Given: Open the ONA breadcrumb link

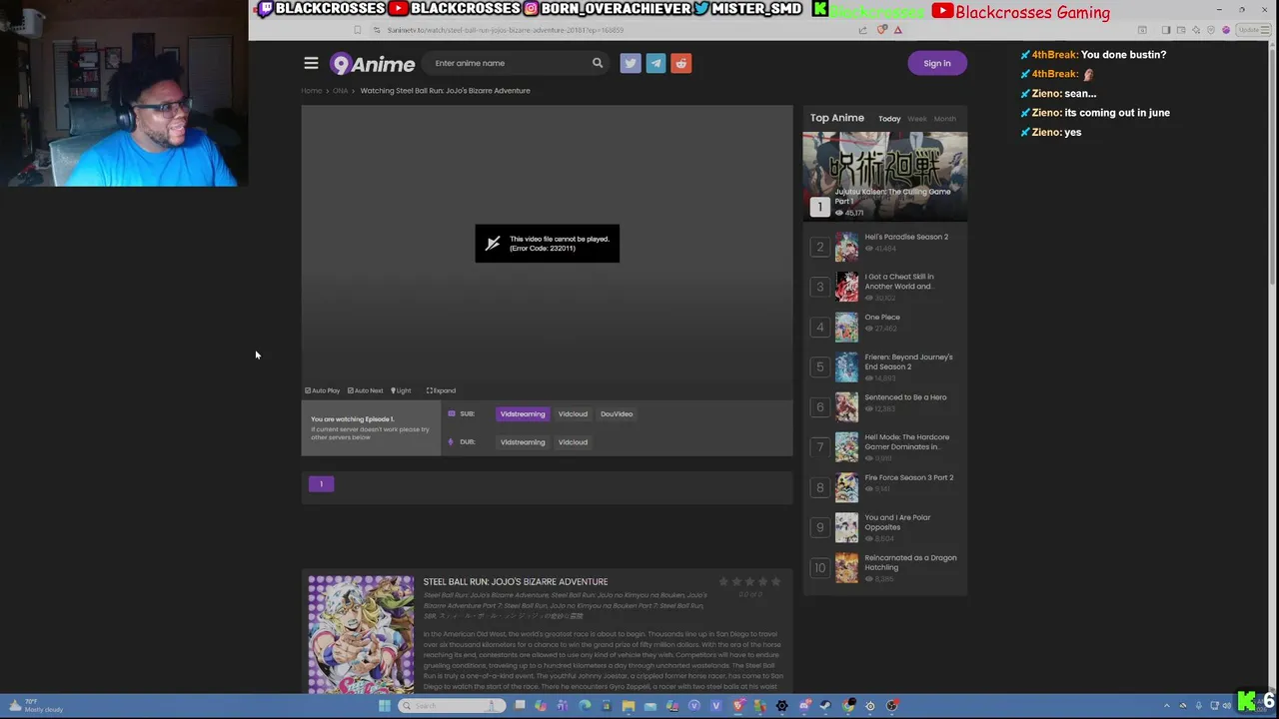Looking at the screenshot, I should pos(340,91).
